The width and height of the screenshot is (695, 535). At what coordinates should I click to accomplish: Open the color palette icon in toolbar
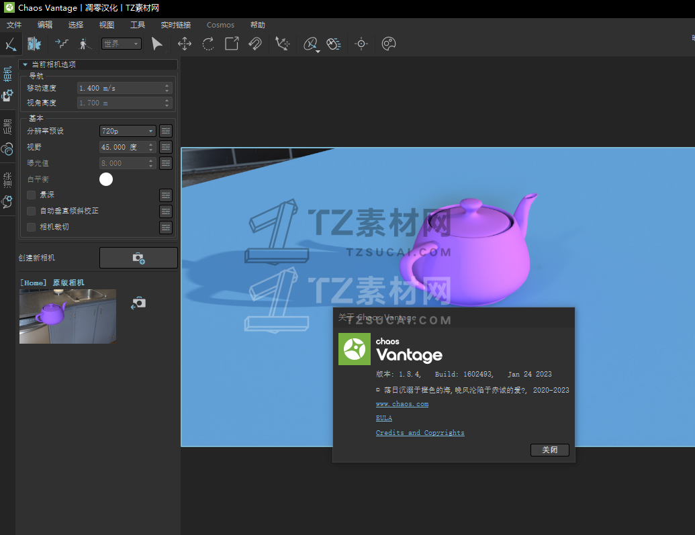388,44
